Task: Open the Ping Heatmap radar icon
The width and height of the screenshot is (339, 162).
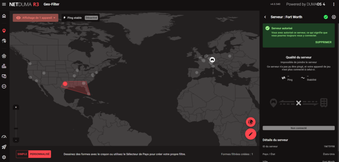Action: point(4,41)
